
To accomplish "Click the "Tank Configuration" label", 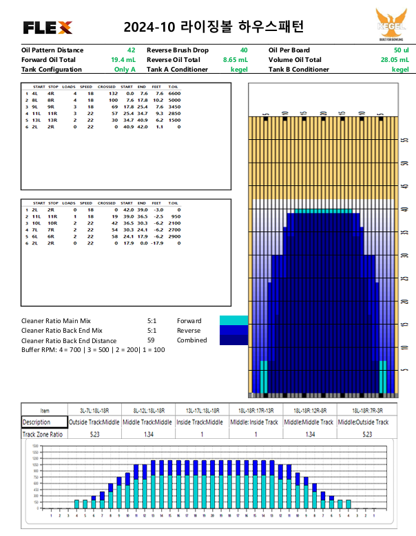I will tap(52, 70).
